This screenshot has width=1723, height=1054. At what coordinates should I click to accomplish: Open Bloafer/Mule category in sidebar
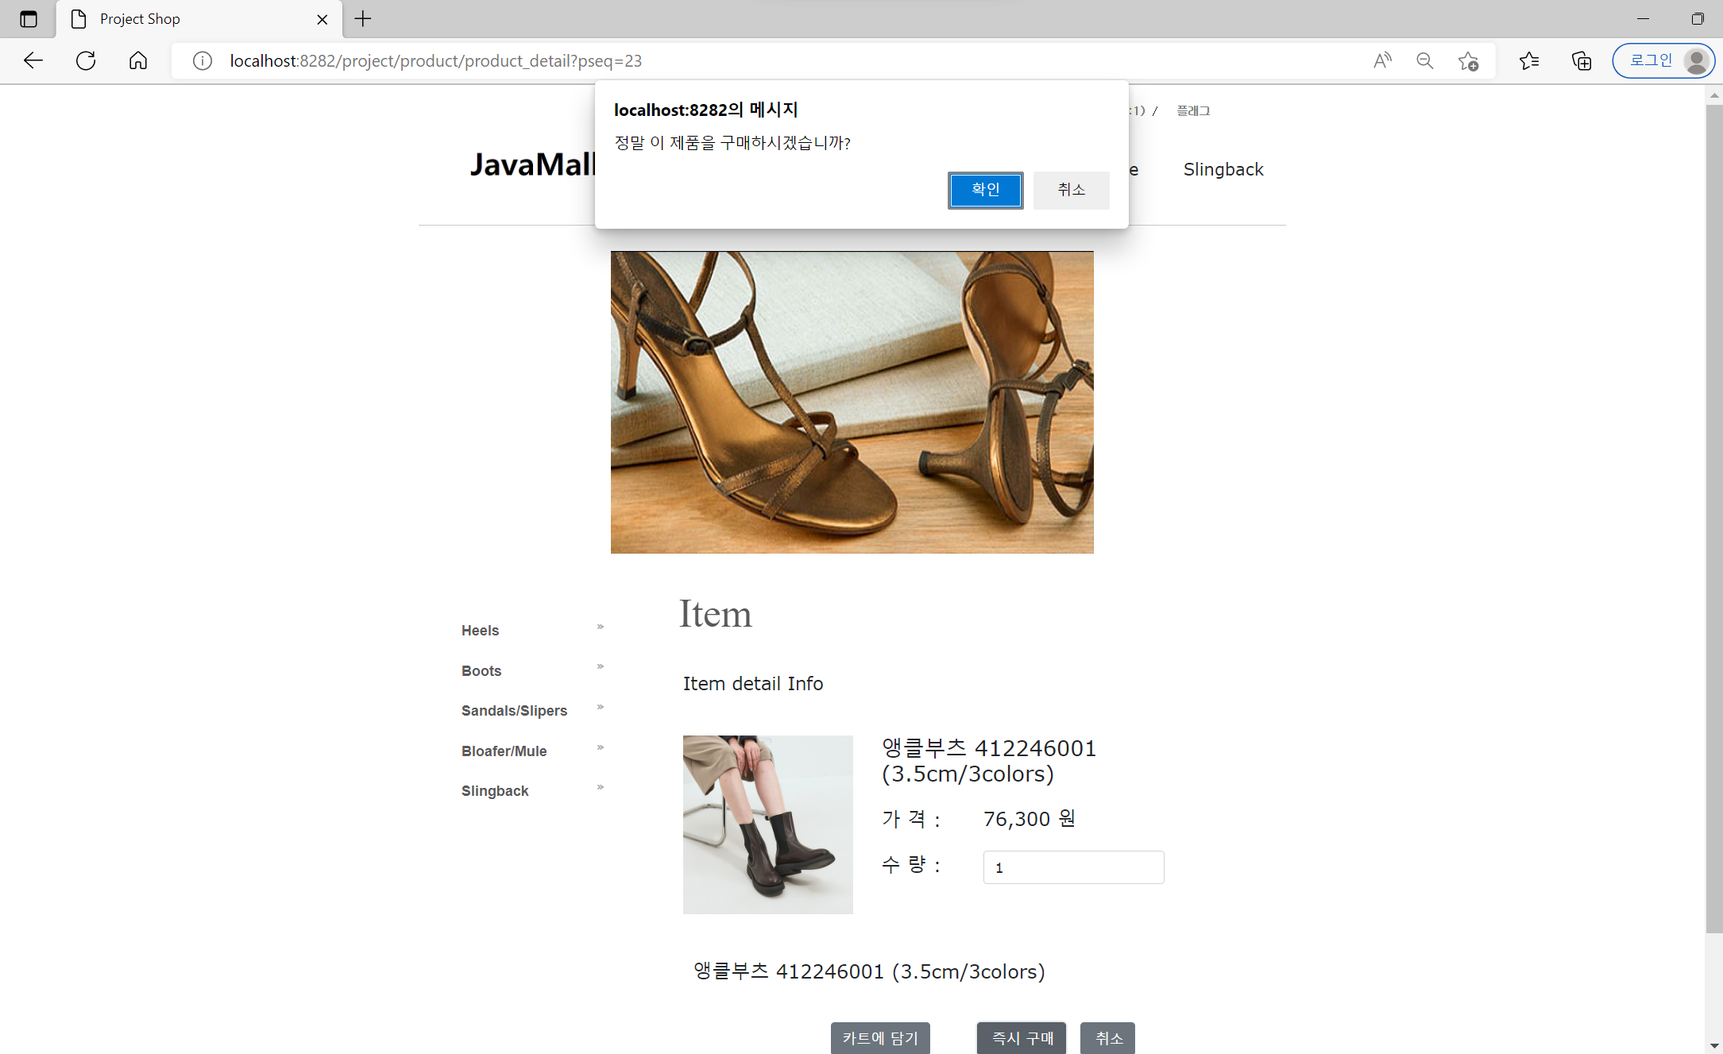[504, 751]
